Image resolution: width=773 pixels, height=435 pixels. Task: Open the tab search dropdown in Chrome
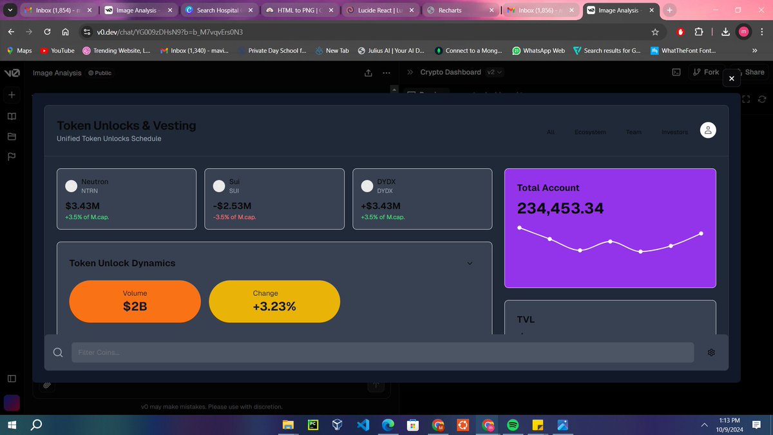point(9,10)
